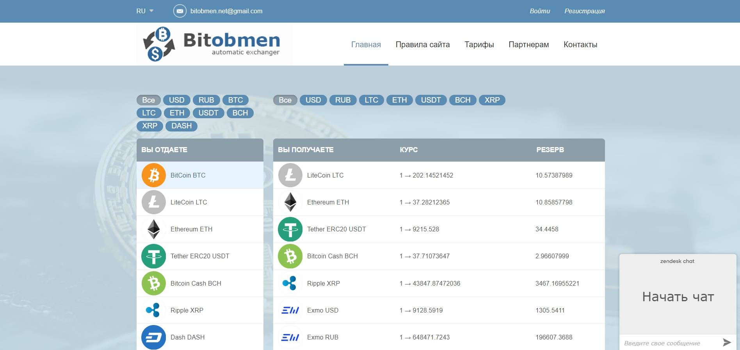Click the Войти login link
Screen dimensions: 740x350
[540, 11]
